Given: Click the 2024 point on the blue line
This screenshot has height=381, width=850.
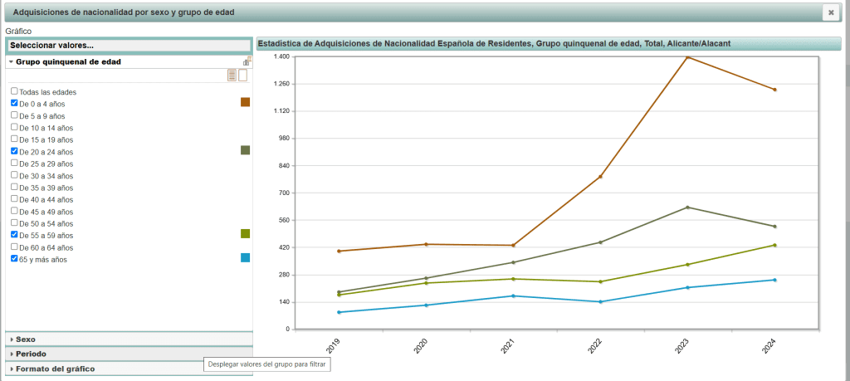Looking at the screenshot, I should (x=774, y=280).
